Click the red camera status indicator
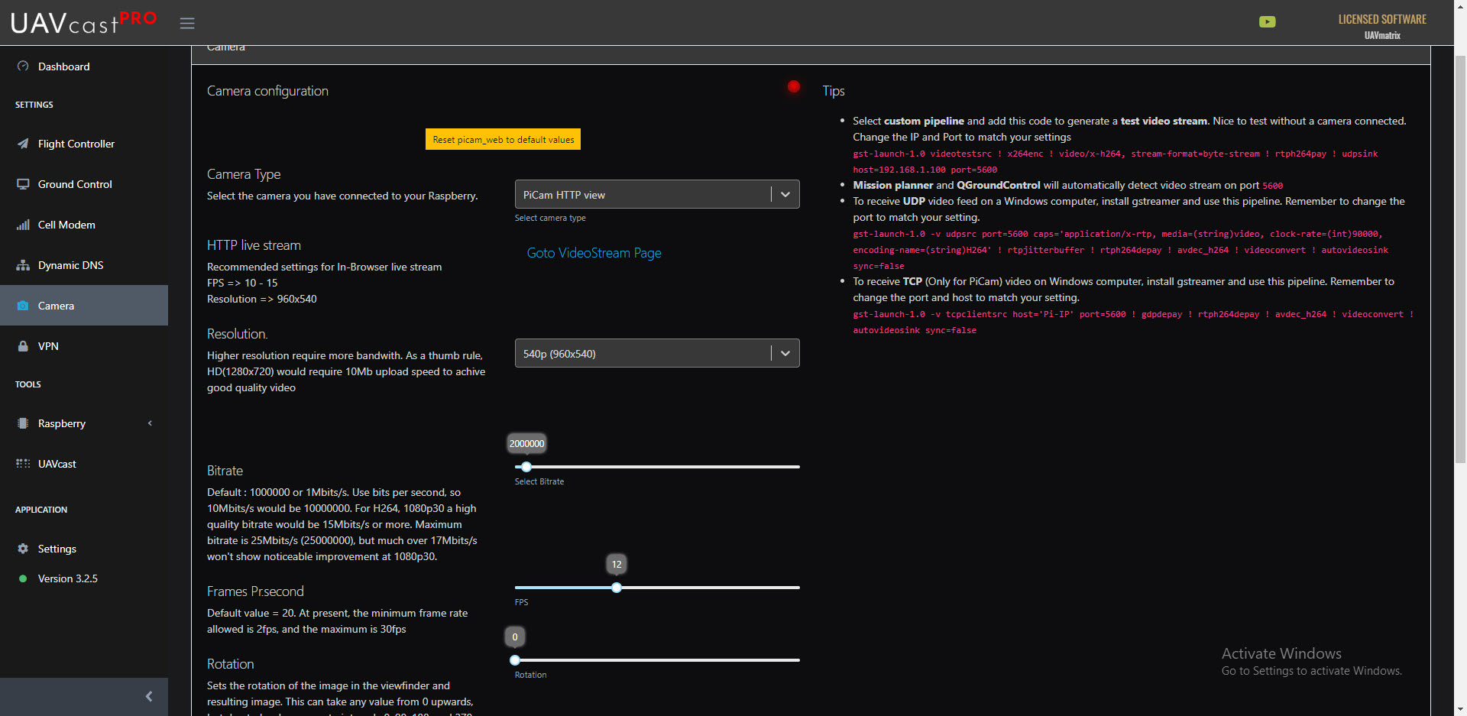The width and height of the screenshot is (1467, 716). tap(794, 86)
